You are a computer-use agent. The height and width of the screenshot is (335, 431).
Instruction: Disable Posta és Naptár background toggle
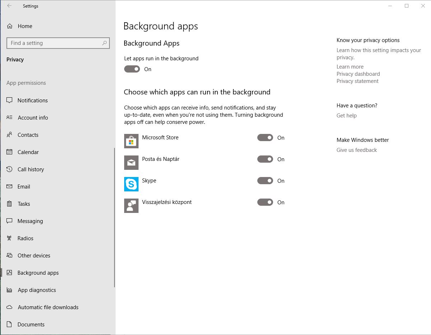265,159
